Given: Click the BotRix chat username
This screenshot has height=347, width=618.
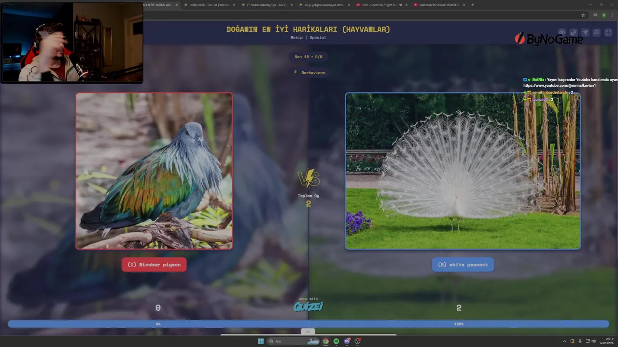Looking at the screenshot, I should click(538, 80).
